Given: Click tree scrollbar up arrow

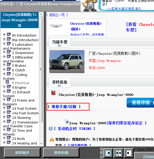Looking at the screenshot, I should click(41, 14).
